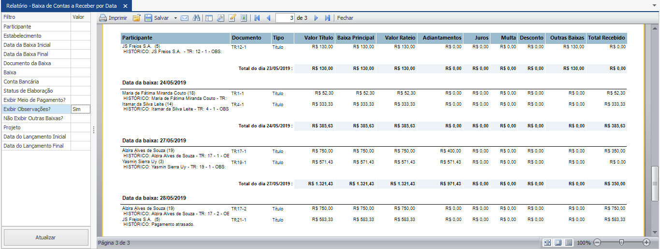Click Fechar to close the report

click(345, 18)
